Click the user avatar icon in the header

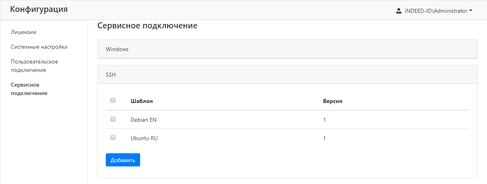tap(398, 11)
